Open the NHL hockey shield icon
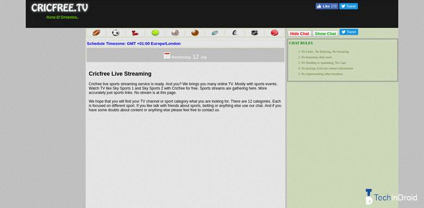Screen dimensions: 424x208 coord(254,33)
